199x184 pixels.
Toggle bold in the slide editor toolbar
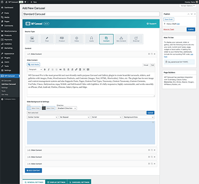click(45, 70)
